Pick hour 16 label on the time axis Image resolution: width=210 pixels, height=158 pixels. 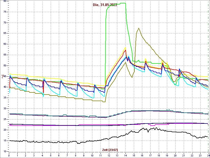[142, 156]
